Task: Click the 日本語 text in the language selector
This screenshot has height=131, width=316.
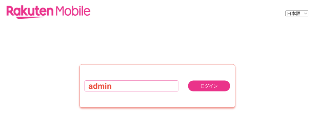Action: click(x=293, y=13)
